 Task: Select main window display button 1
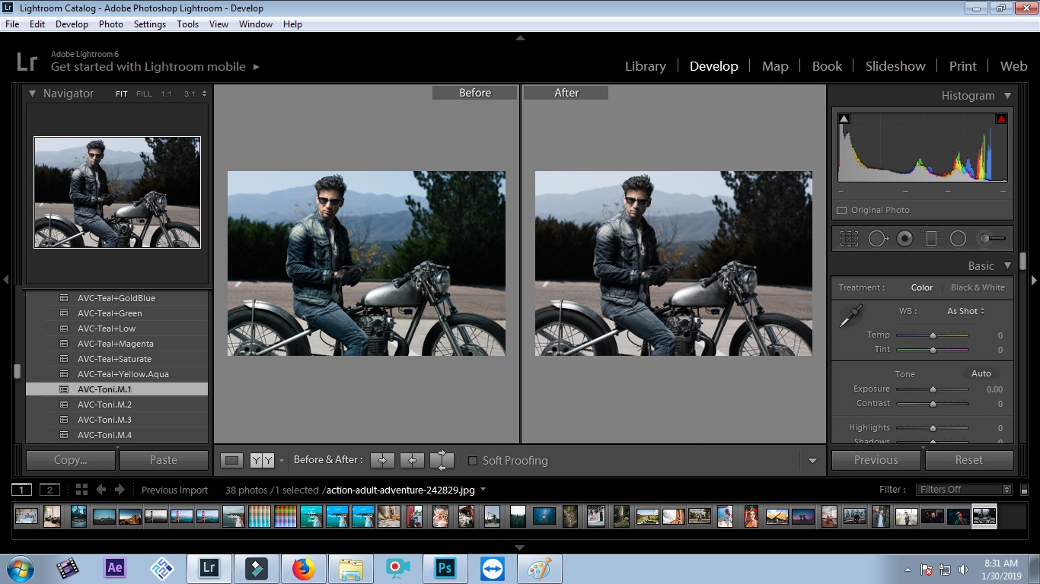(22, 490)
